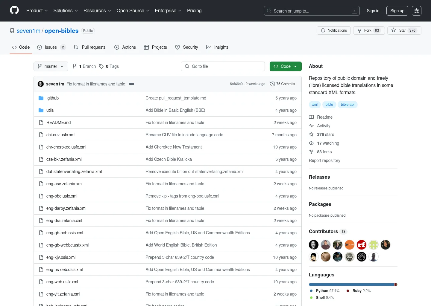431x306 pixels.
Task: Click the Notifications bell button
Action: 334,30
